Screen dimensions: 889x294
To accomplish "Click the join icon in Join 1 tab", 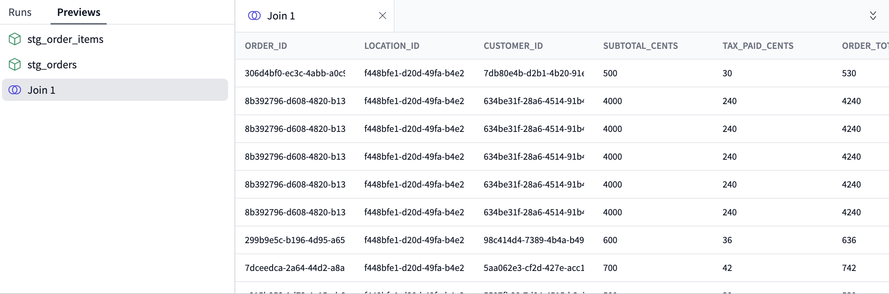I will tap(254, 15).
